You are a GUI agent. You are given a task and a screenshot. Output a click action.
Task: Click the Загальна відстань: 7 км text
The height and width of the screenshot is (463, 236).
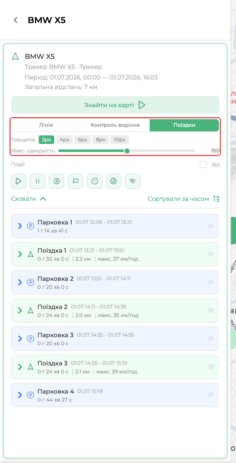click(61, 87)
